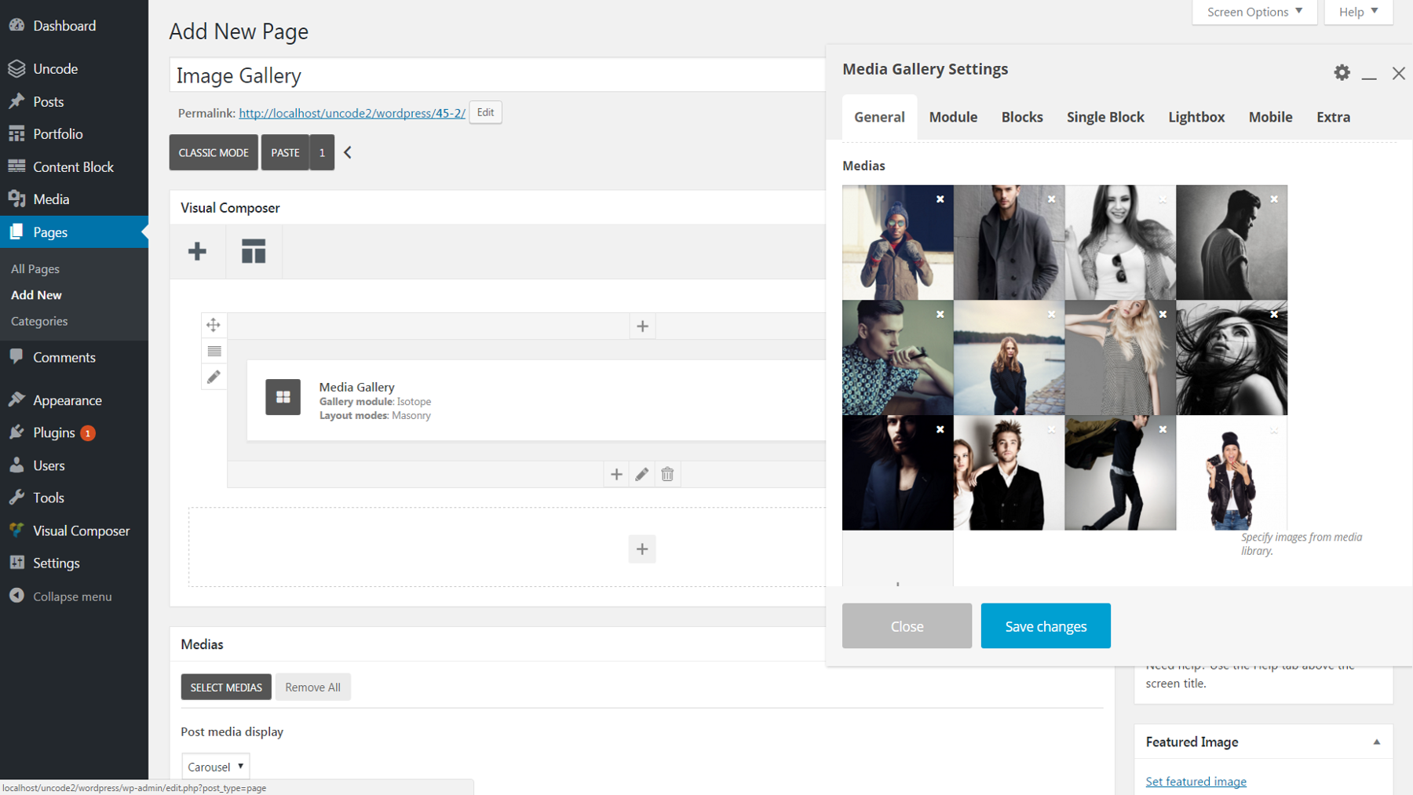Click the plus icon atop the column

(x=642, y=326)
